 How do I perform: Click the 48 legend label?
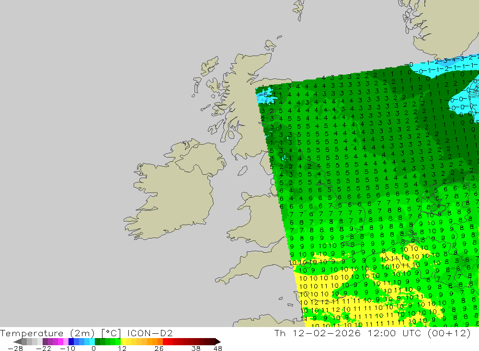coord(218,349)
